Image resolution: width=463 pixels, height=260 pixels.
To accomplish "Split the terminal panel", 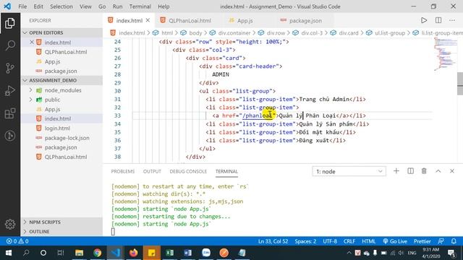I will (x=410, y=171).
